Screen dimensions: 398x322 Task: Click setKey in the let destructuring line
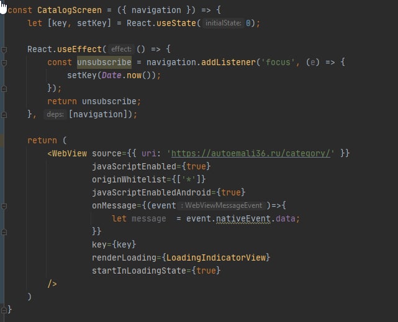click(x=92, y=24)
